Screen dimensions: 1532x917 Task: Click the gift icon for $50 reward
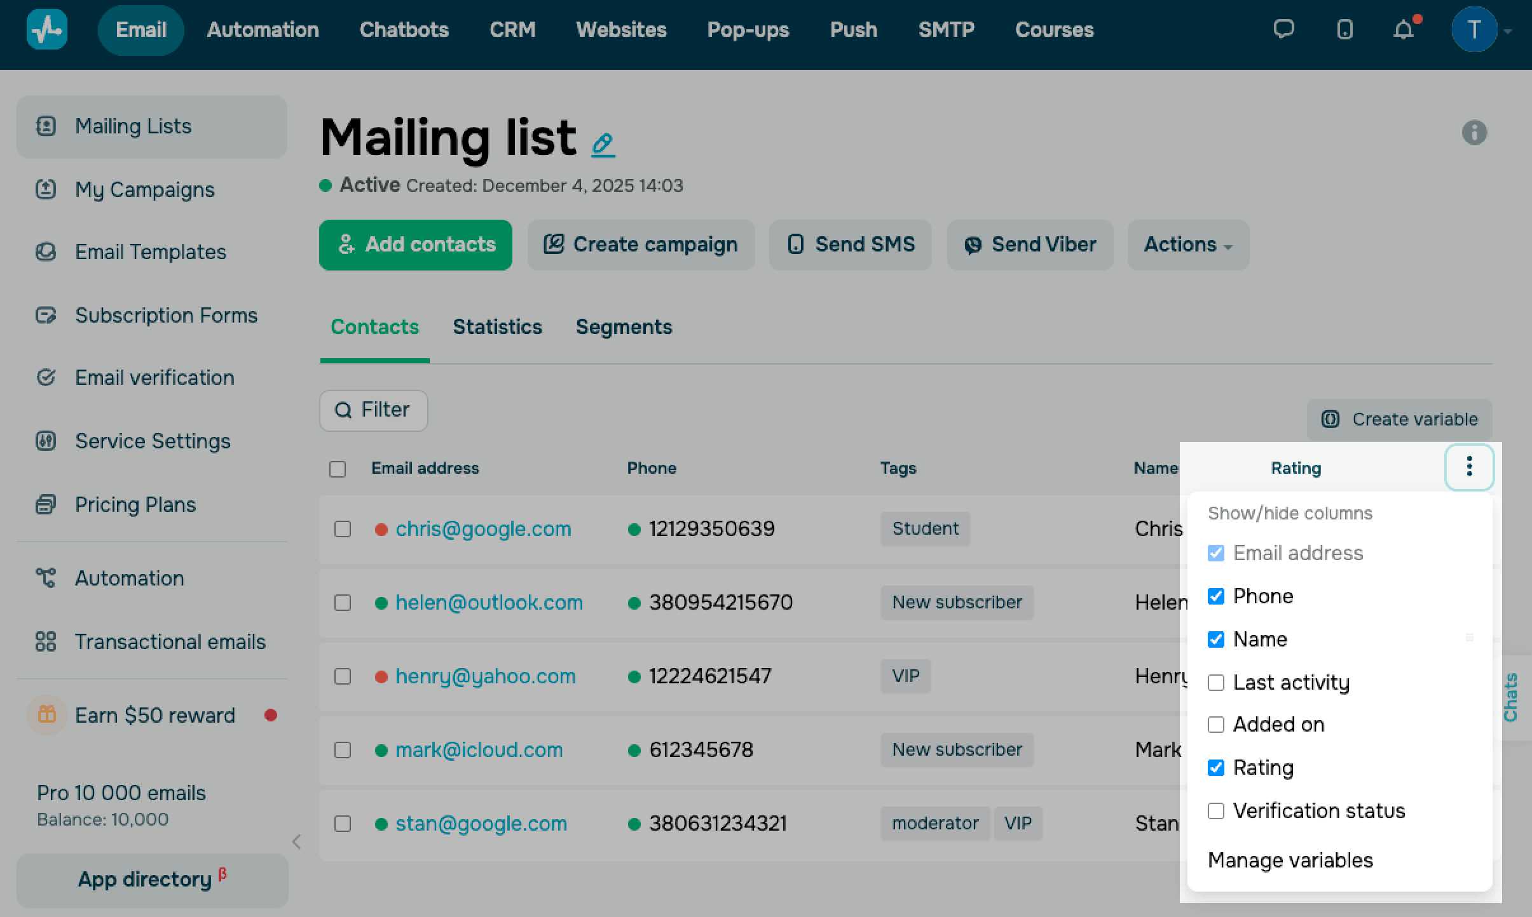46,715
